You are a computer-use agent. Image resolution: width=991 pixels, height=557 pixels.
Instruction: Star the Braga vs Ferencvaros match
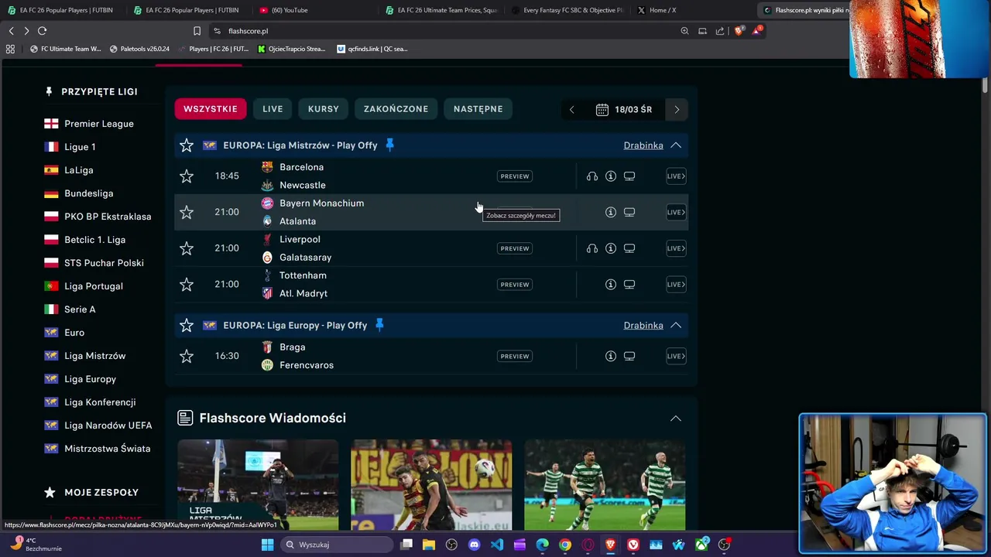click(x=187, y=357)
